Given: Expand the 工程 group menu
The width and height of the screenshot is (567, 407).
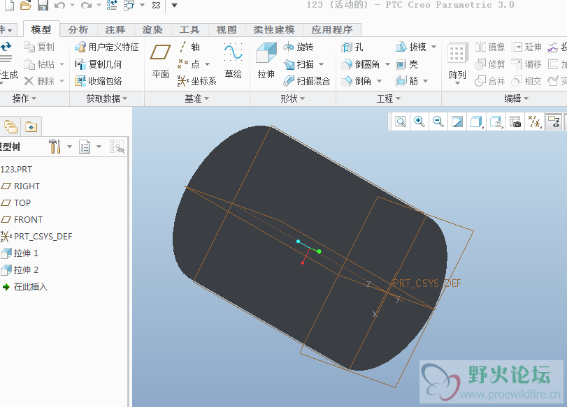Looking at the screenshot, I should click(389, 98).
